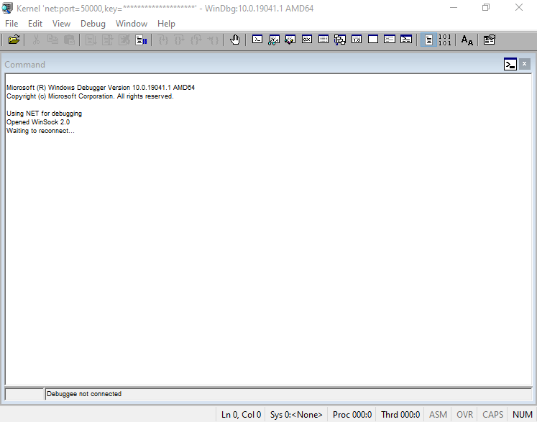537x422 pixels.
Task: Click the Break toolbar icon with blue bars
Action: tap(141, 40)
